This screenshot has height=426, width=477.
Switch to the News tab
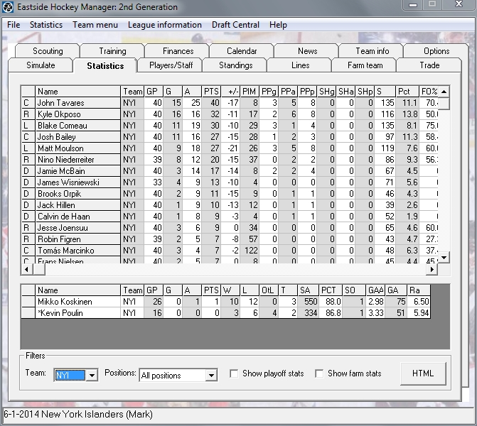tap(307, 50)
